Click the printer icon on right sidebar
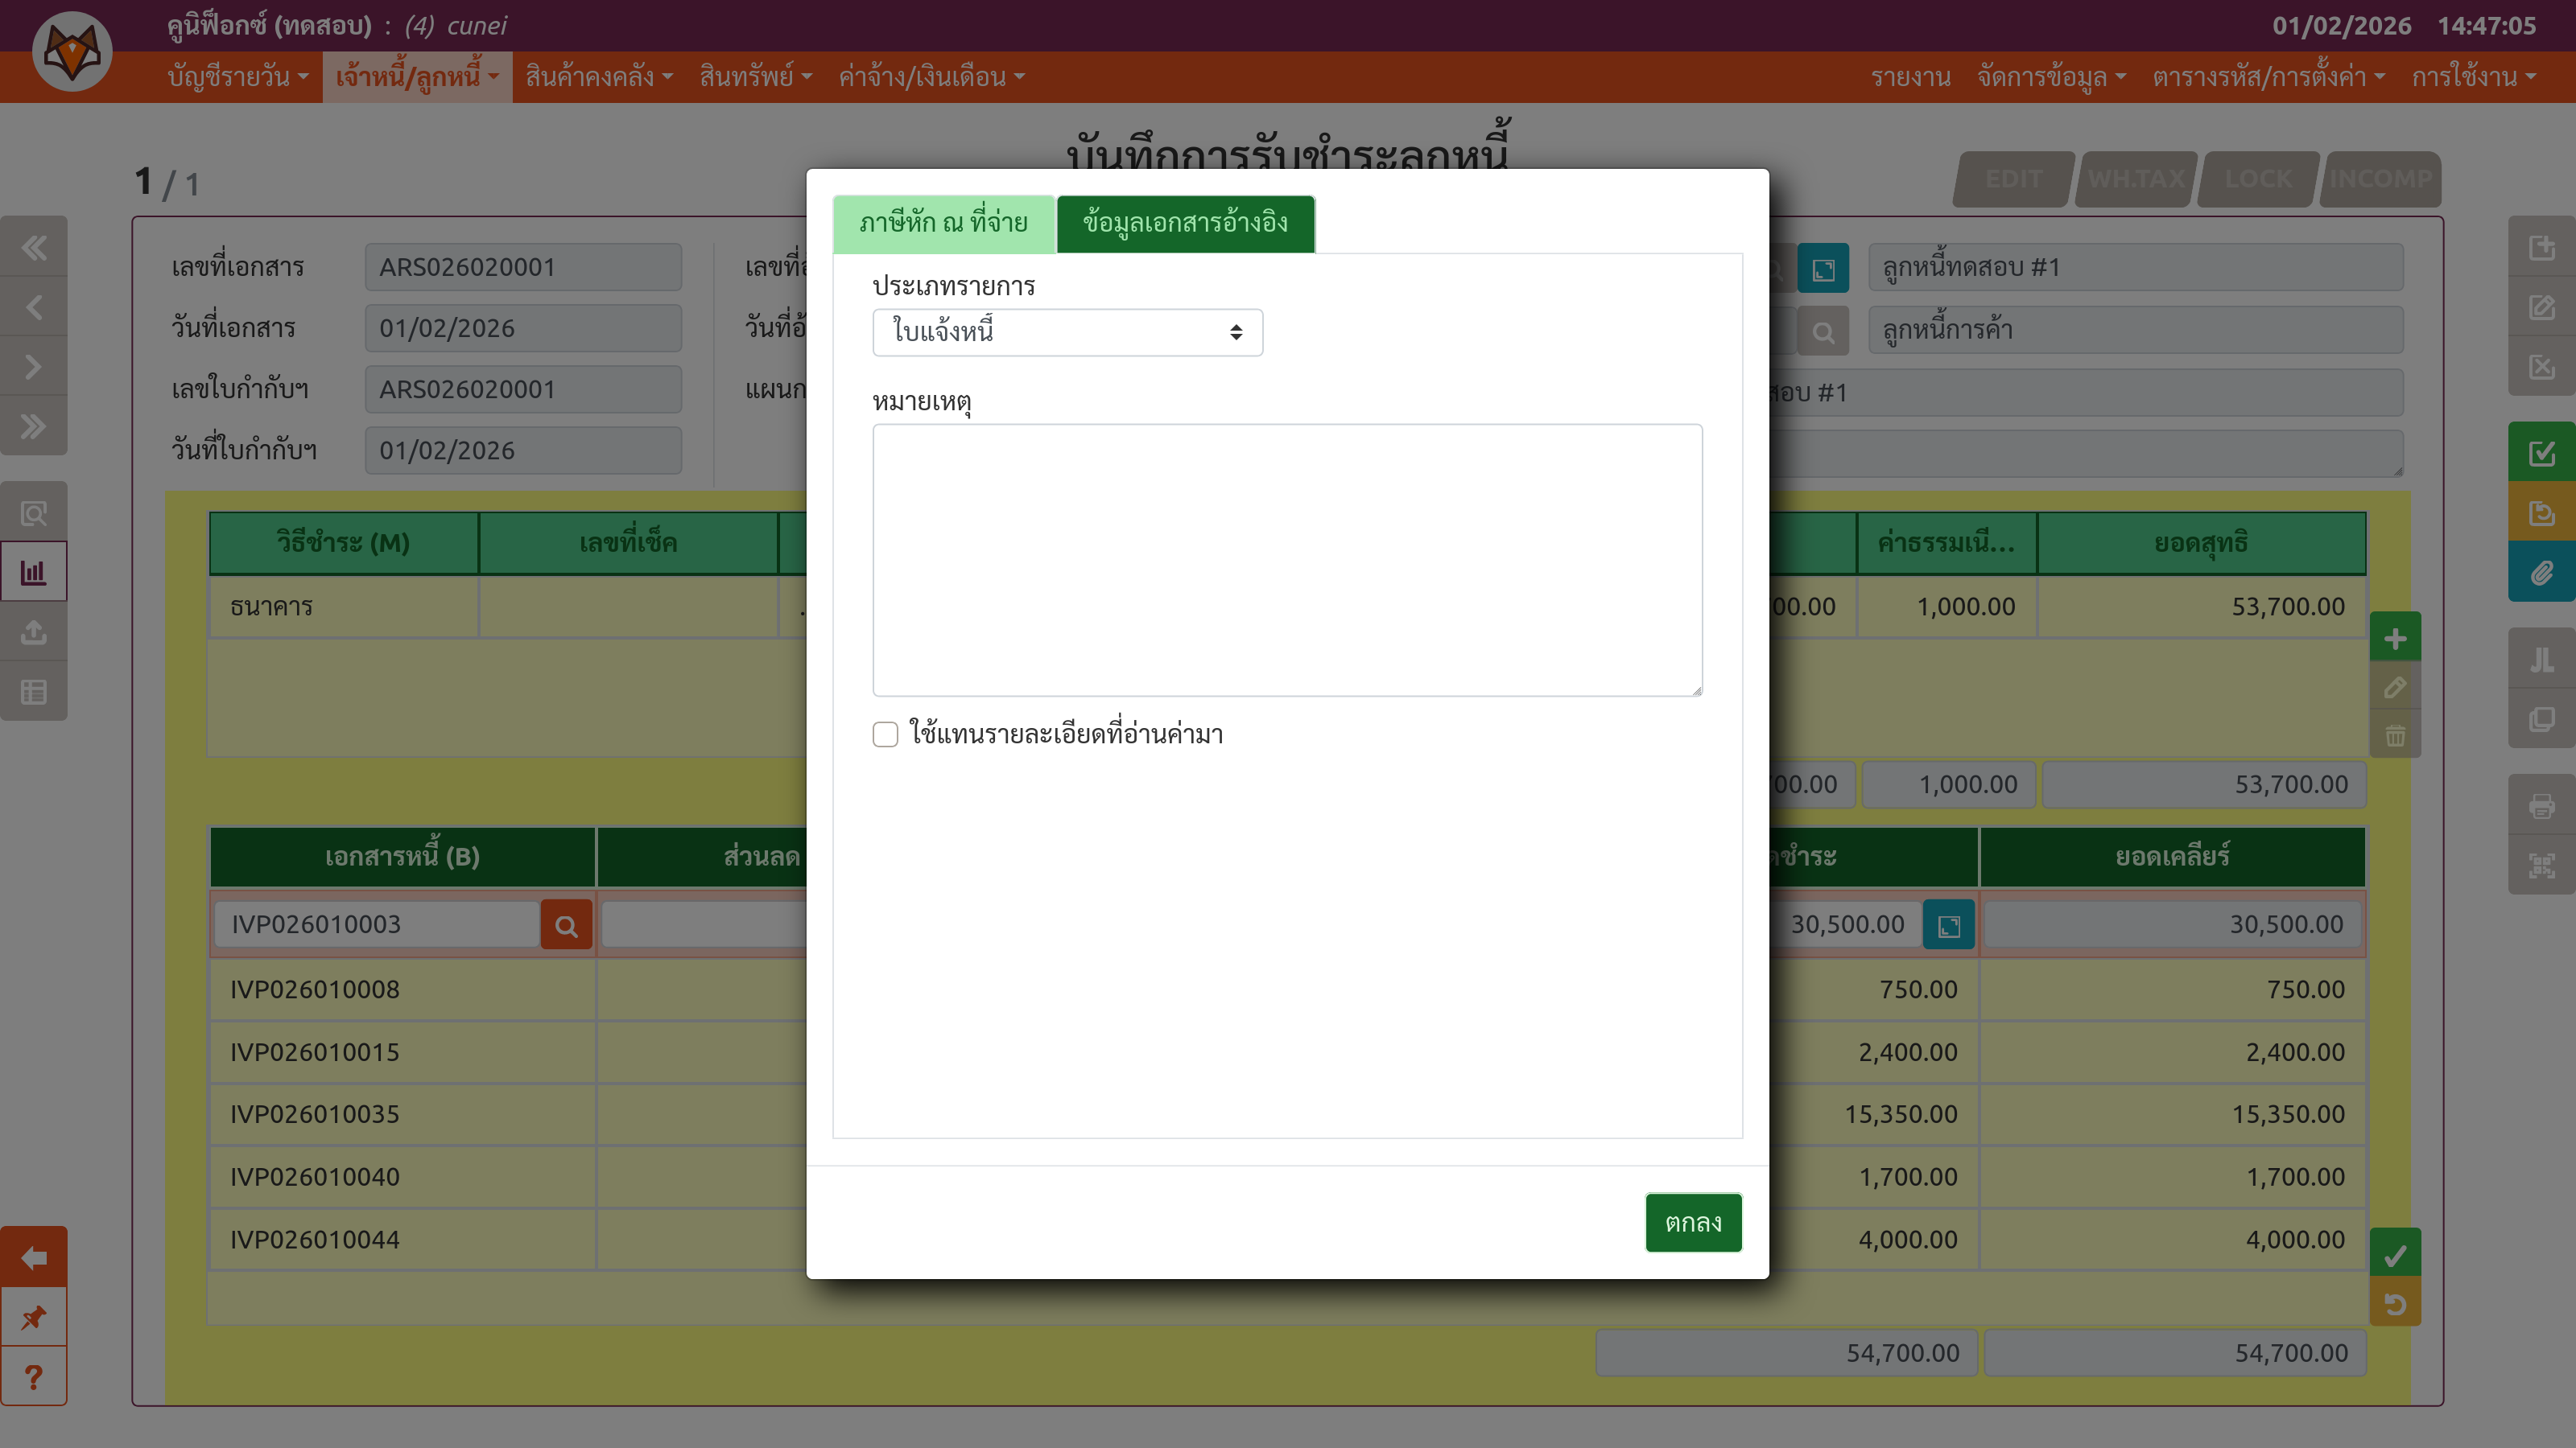The image size is (2576, 1448). [2541, 805]
